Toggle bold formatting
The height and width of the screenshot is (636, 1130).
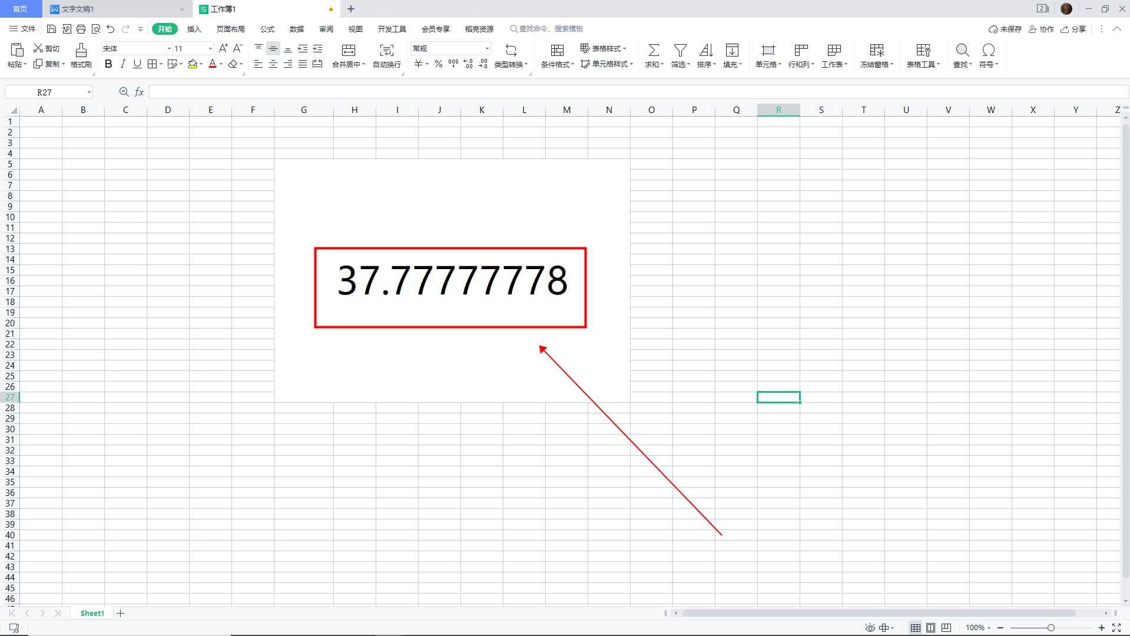point(108,64)
